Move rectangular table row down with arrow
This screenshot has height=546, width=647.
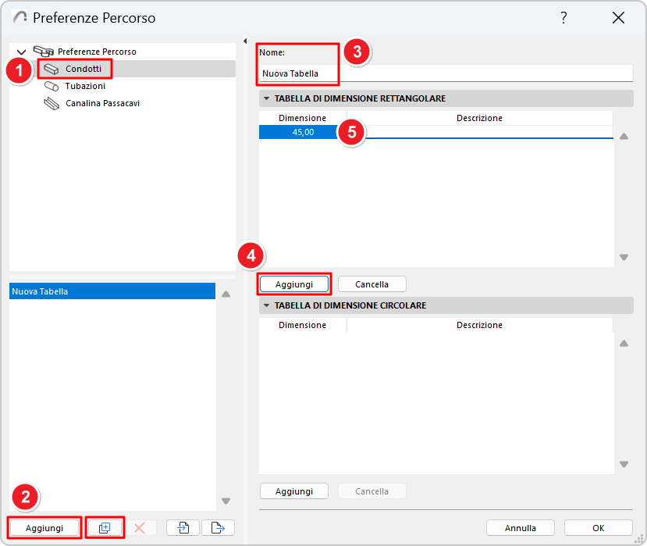[x=624, y=257]
